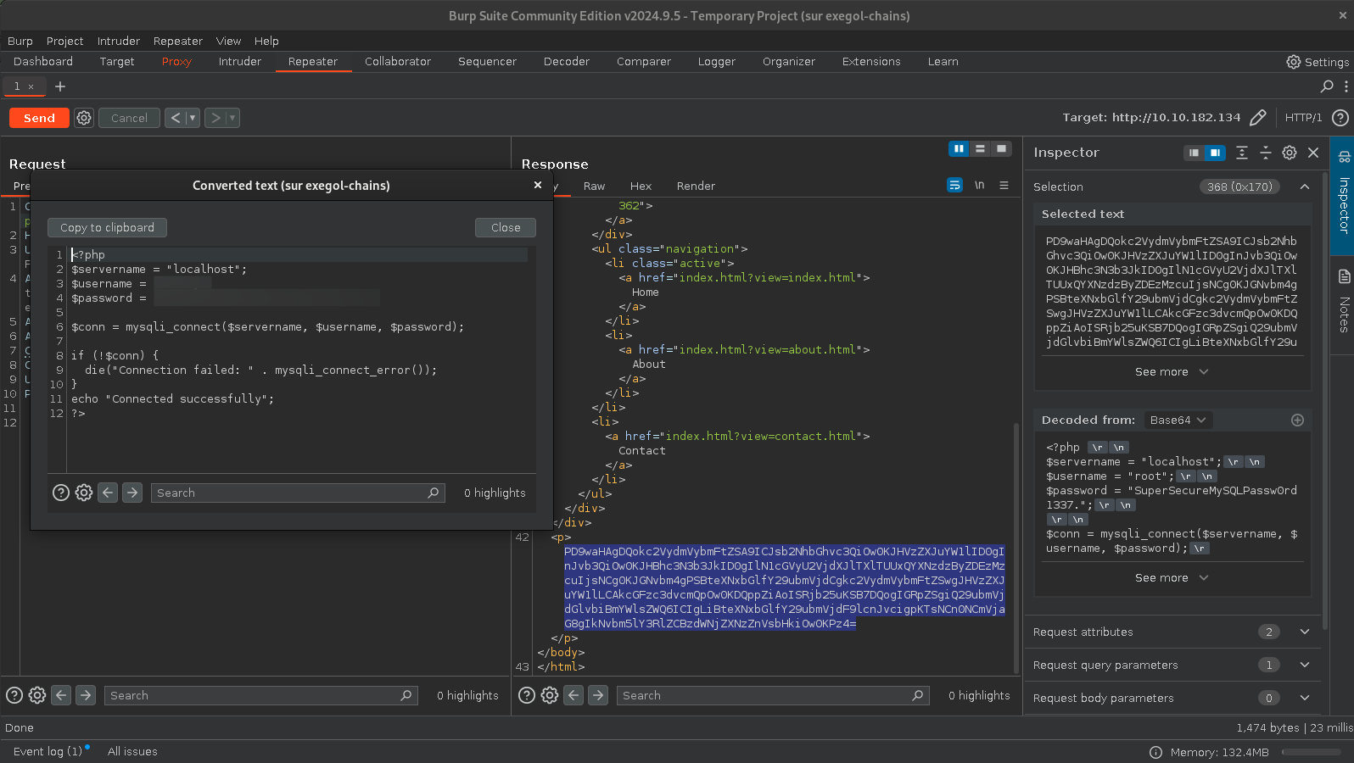Click the Cancel button
1354x763 pixels.
tap(129, 118)
